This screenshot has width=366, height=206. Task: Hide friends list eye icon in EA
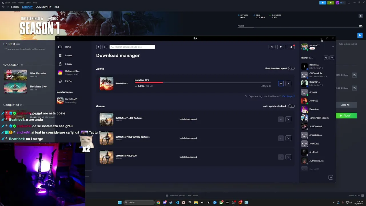tap(326, 58)
